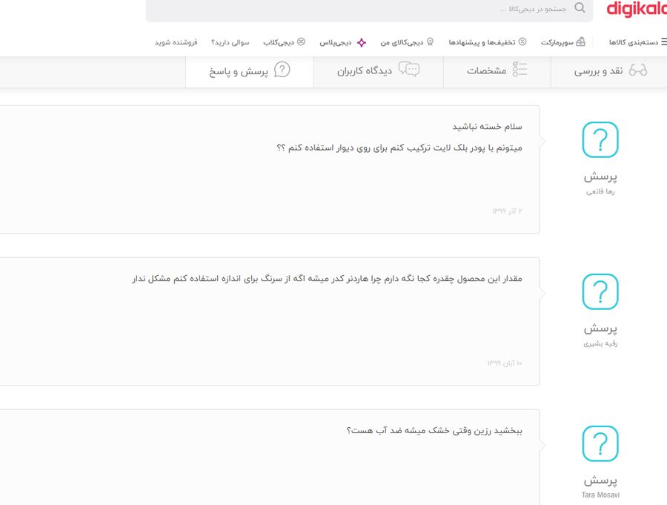Click question icon above رقیه بشیری
667x505 pixels.
[x=600, y=291]
